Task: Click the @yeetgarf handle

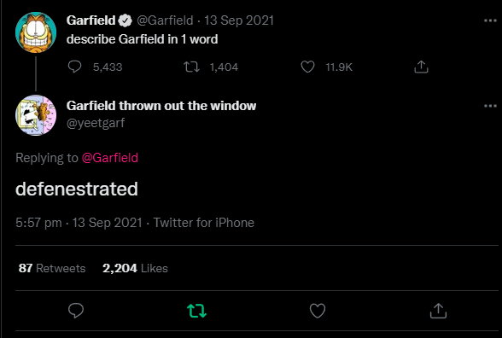Action: 96,123
